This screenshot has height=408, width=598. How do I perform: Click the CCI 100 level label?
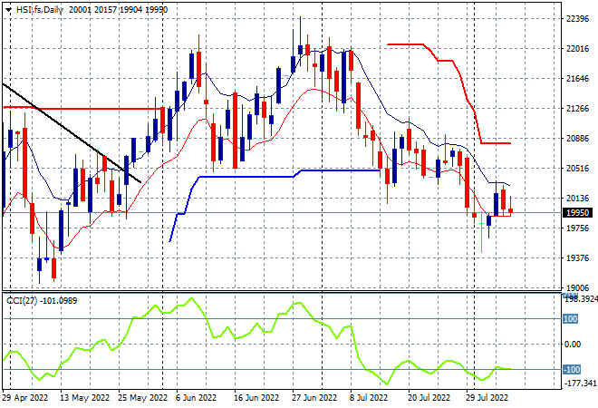click(571, 318)
